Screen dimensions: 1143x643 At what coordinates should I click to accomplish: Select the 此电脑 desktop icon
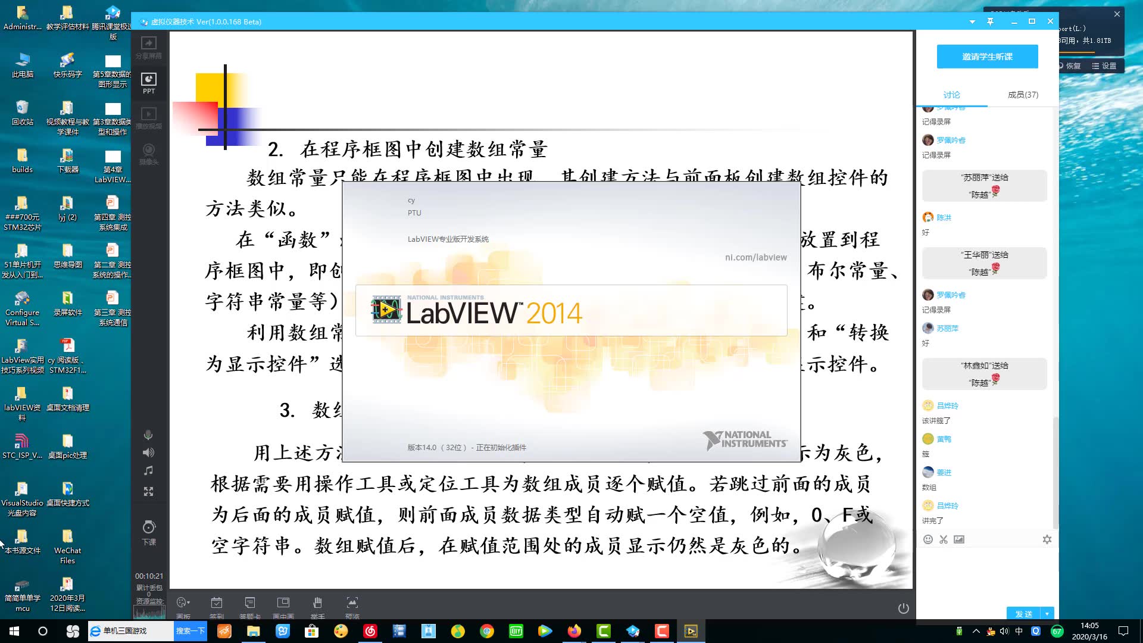[x=22, y=65]
